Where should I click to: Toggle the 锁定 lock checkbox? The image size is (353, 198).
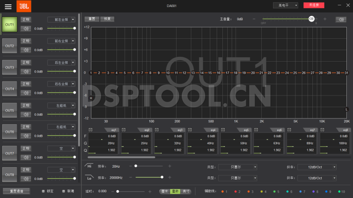[x=43, y=191]
